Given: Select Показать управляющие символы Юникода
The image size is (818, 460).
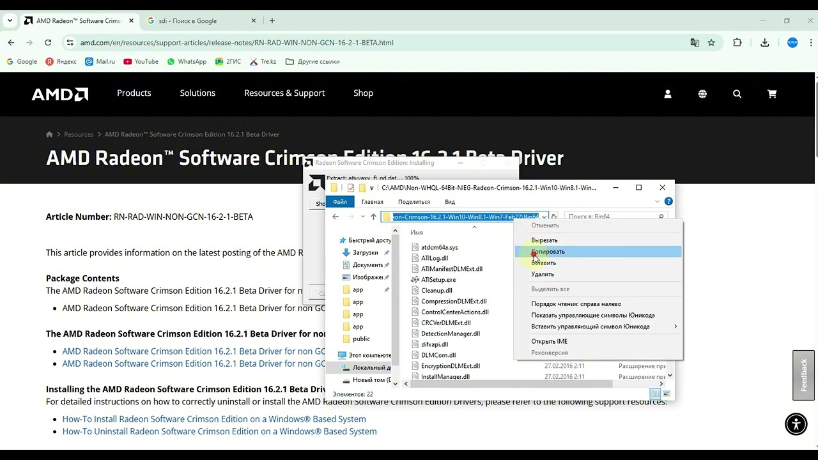Looking at the screenshot, I should [x=598, y=315].
